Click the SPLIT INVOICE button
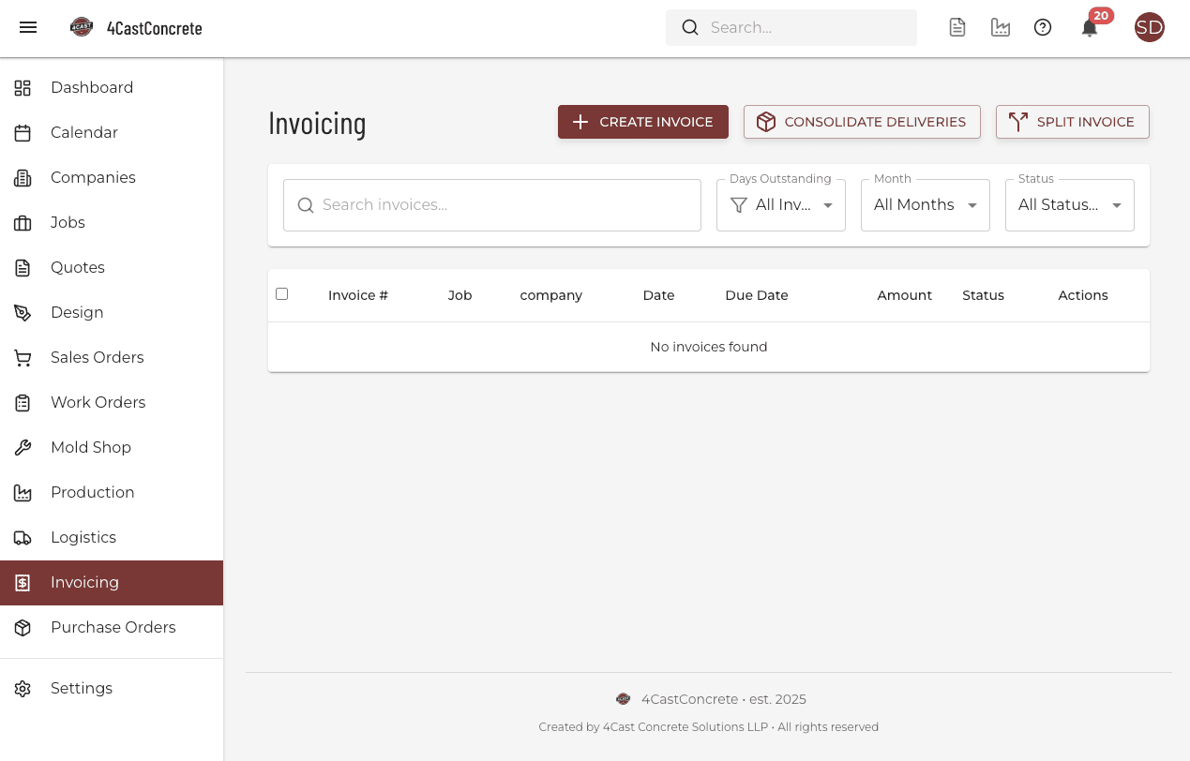The height and width of the screenshot is (761, 1190). tap(1072, 121)
